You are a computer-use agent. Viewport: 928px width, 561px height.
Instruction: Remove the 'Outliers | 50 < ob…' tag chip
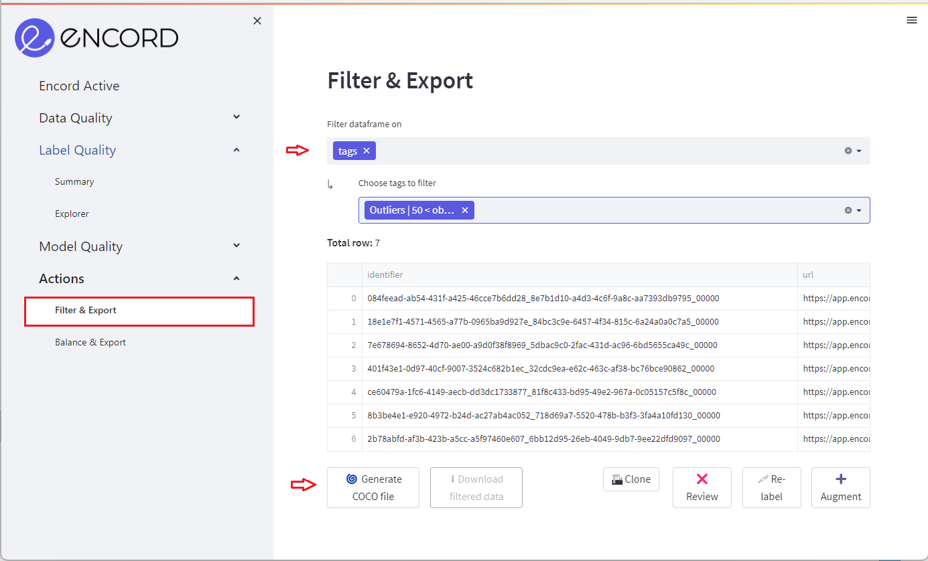[x=464, y=210]
